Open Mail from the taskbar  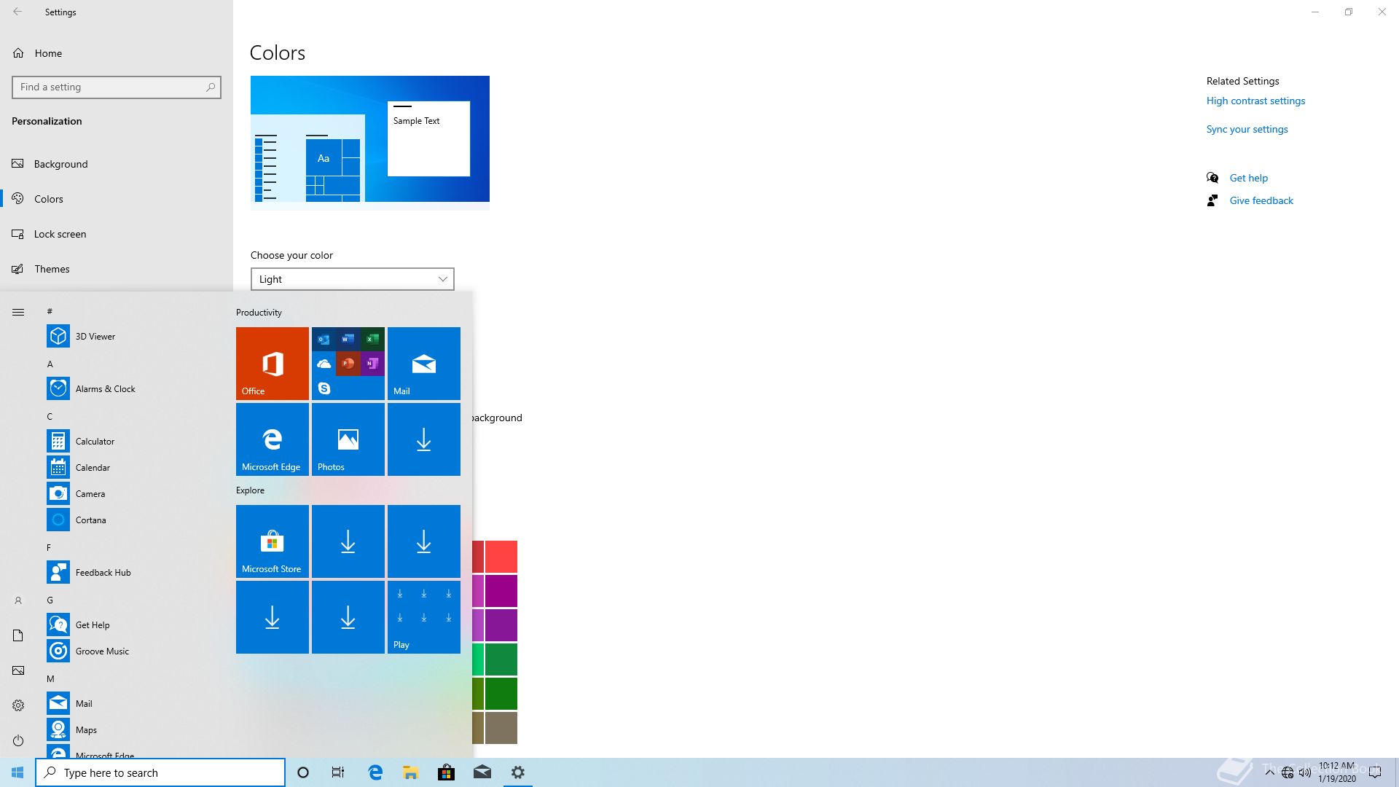pos(482,772)
